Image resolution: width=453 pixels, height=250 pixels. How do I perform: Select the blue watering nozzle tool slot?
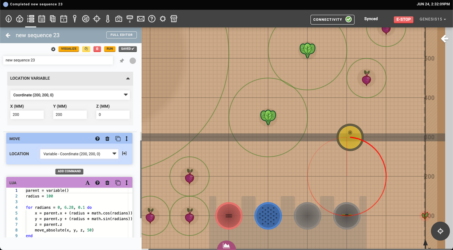point(268,216)
